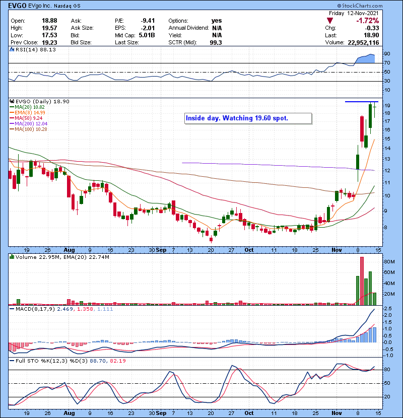This screenshot has height=418, width=403.
Task: Click the Low price 17.53
Action: [x=49, y=35]
